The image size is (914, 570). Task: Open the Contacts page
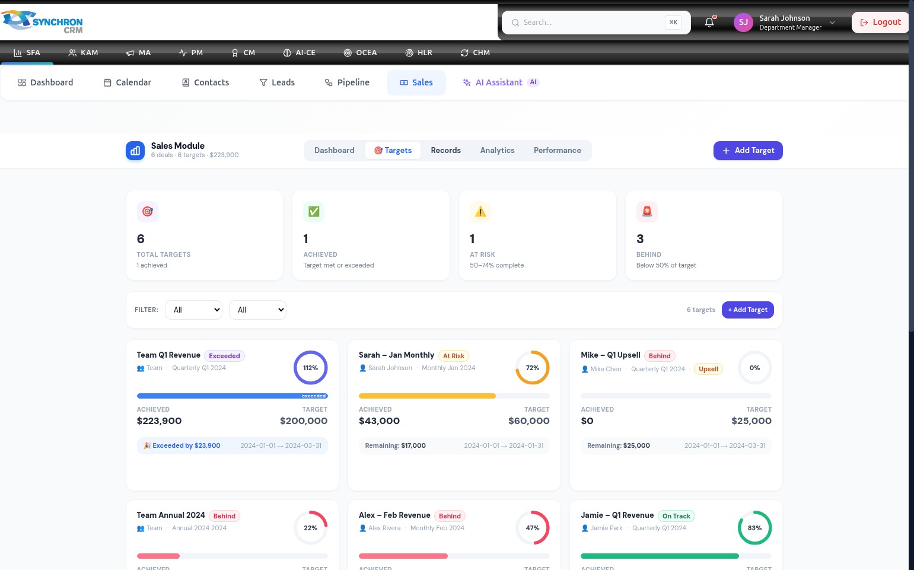coord(205,82)
